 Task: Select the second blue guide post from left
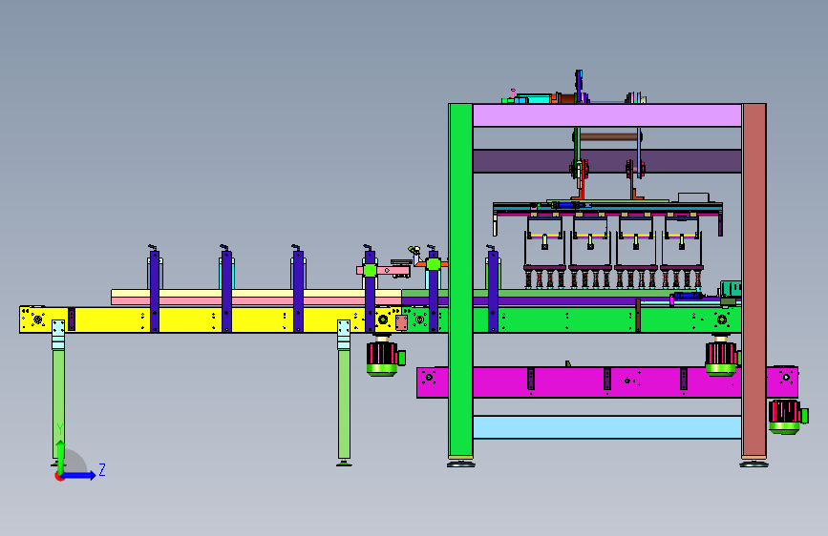pos(226,291)
